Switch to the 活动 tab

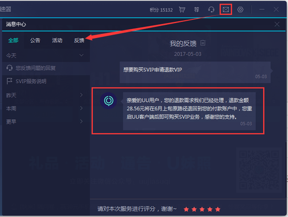tap(57, 40)
